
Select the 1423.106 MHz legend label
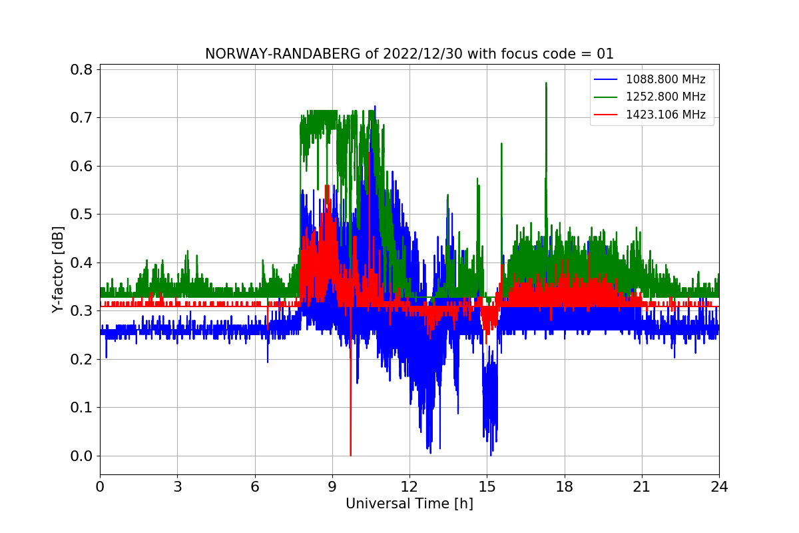pos(666,114)
